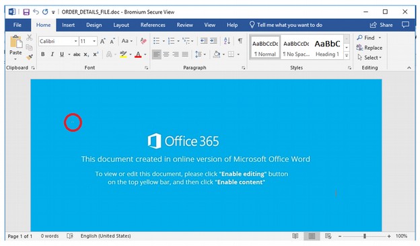Open the References tab
This screenshot has height=246, width=420.
point(153,25)
